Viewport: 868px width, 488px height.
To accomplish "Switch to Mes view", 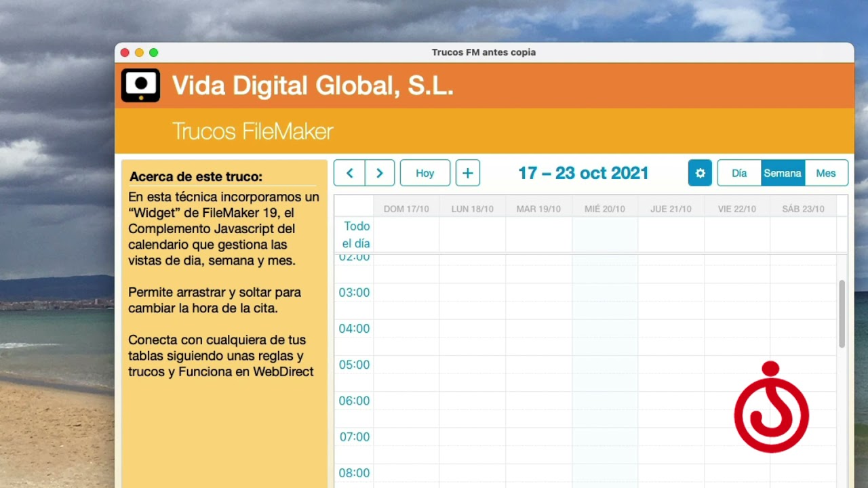I will (x=826, y=173).
